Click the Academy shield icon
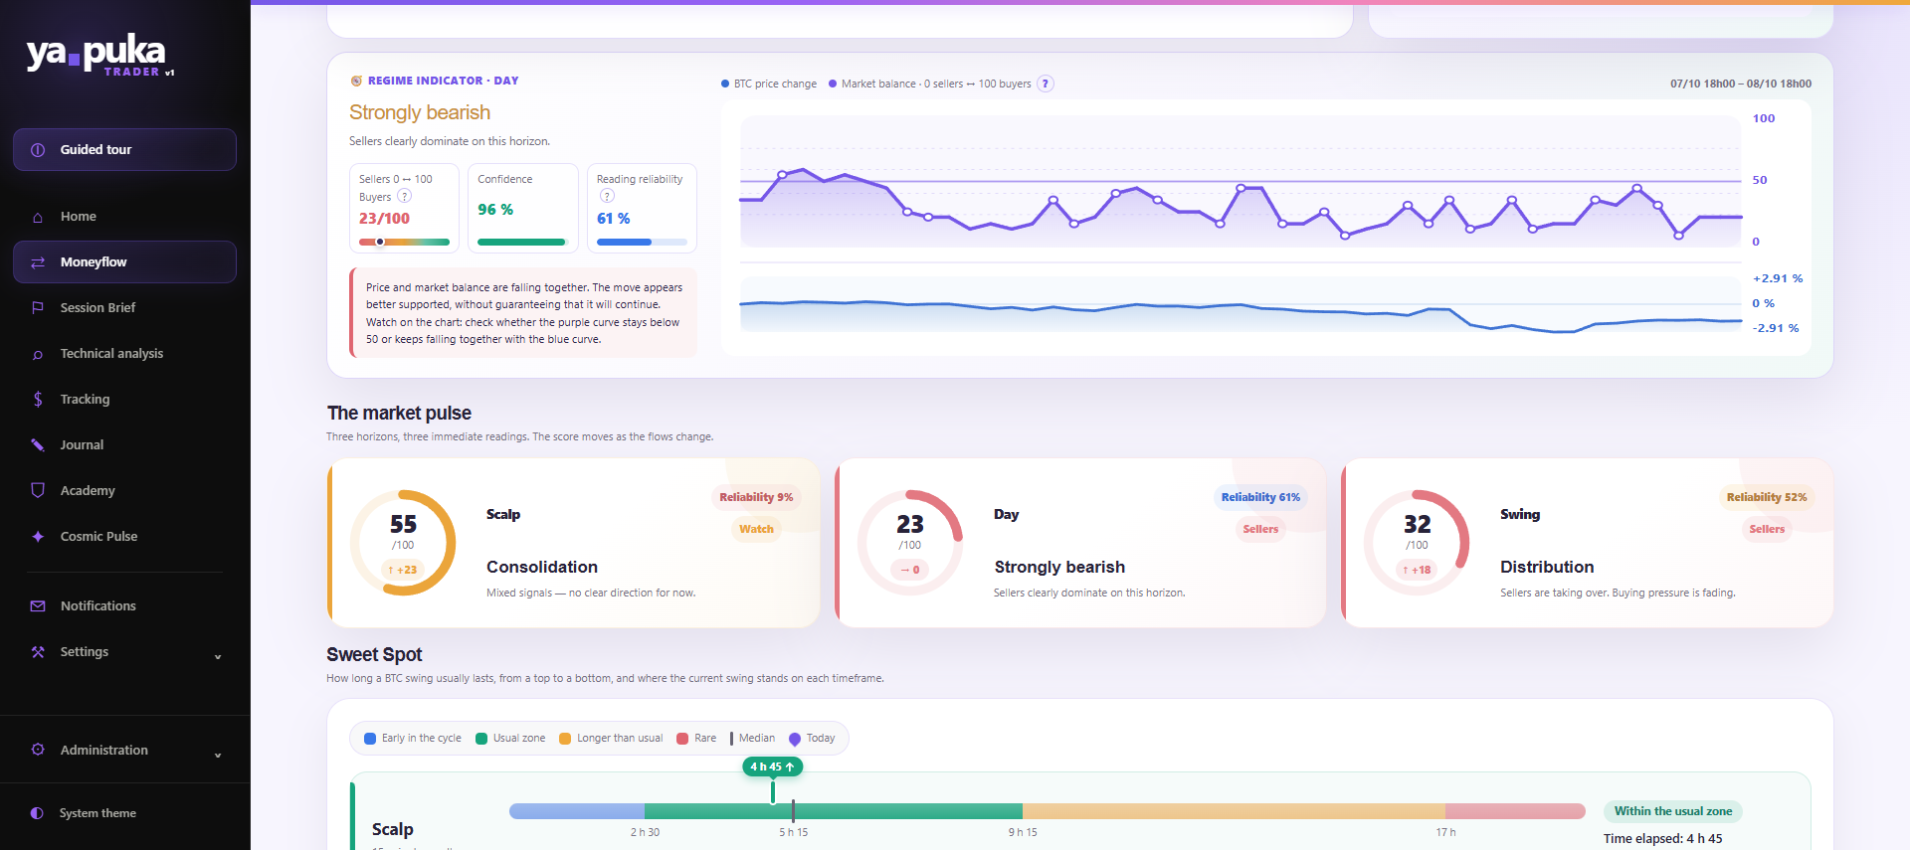The height and width of the screenshot is (850, 1910). [x=38, y=491]
